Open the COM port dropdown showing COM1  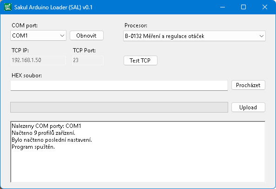(38, 36)
